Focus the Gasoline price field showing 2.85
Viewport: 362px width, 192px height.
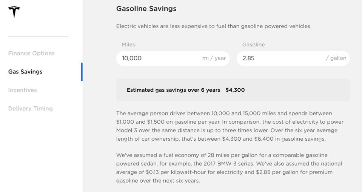click(279, 58)
